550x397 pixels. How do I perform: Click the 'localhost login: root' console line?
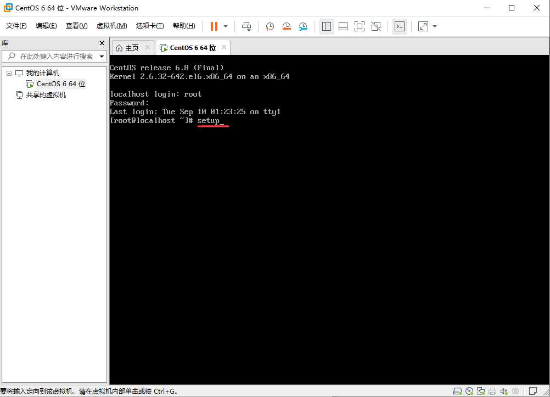pos(155,94)
